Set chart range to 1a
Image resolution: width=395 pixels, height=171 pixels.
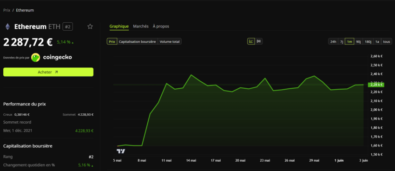pos(377,41)
